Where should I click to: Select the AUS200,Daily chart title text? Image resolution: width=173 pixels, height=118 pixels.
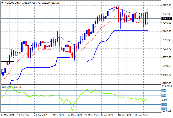coord(13,3)
